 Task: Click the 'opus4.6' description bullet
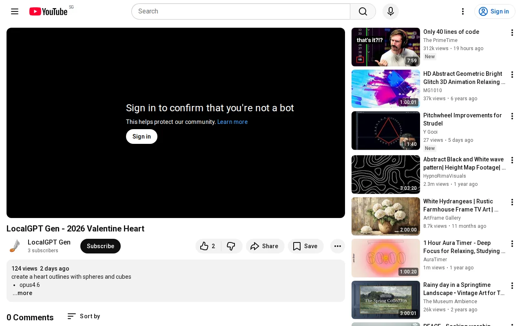point(30,285)
